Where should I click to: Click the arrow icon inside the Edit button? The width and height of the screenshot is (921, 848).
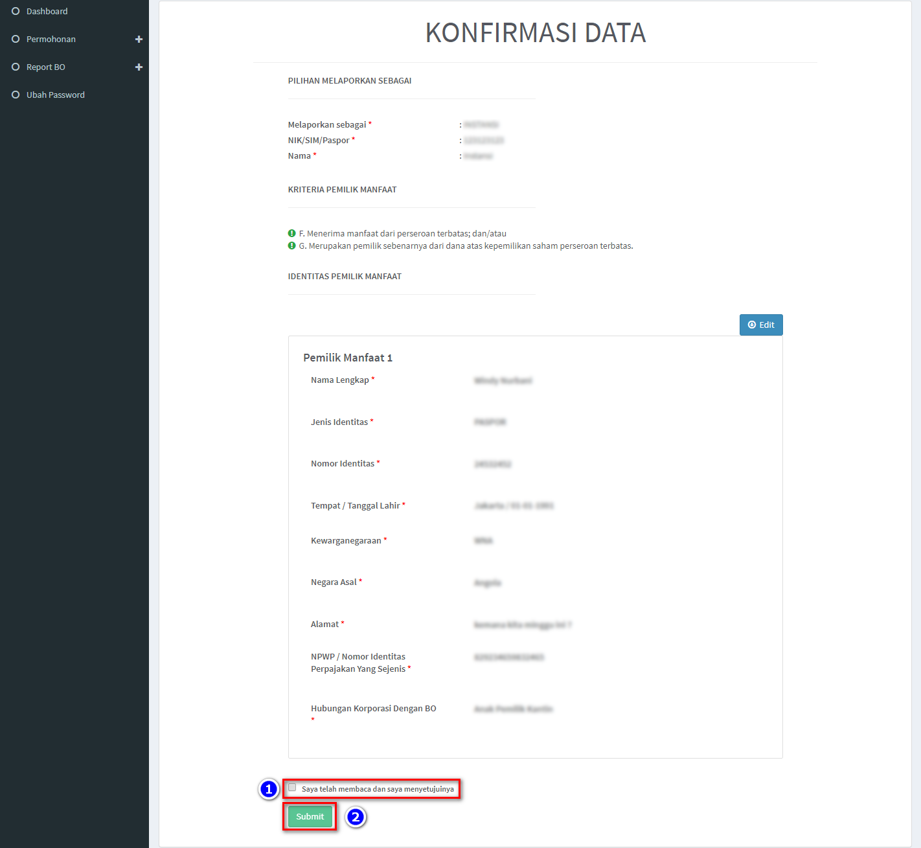pos(752,325)
